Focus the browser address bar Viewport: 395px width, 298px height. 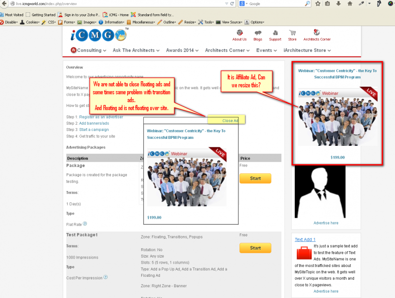[x=118, y=4]
